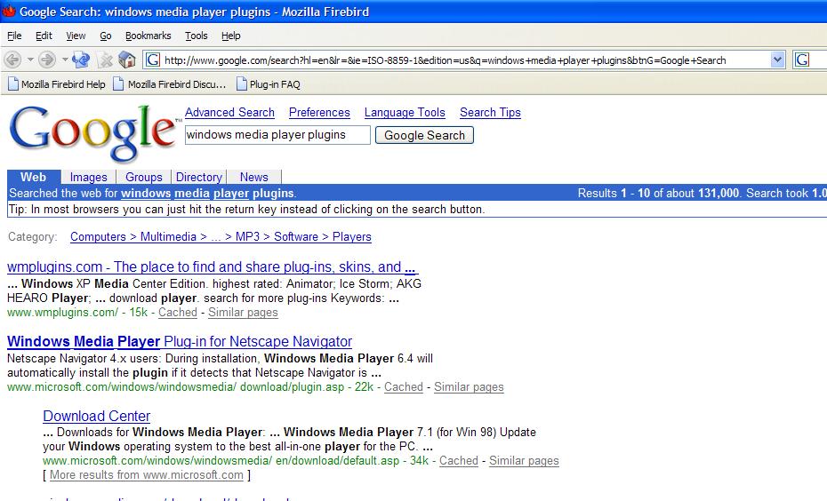Open the Preferences link
The height and width of the screenshot is (501, 827).
click(x=319, y=112)
